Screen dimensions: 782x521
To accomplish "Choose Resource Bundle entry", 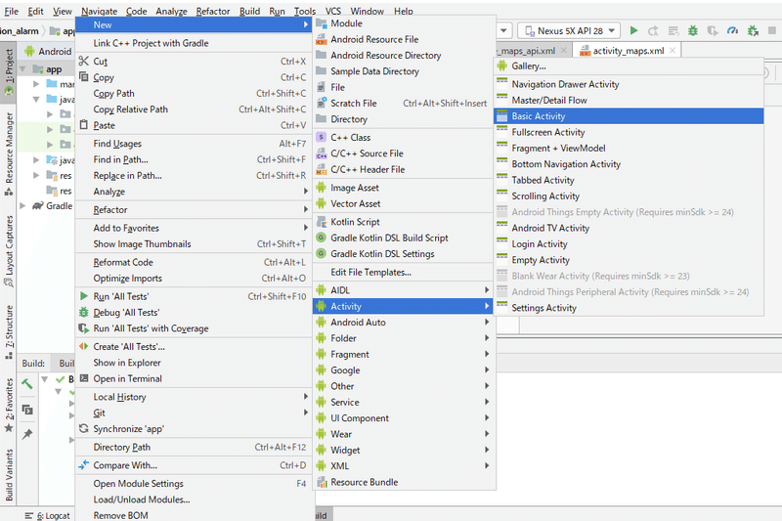I will [x=404, y=482].
